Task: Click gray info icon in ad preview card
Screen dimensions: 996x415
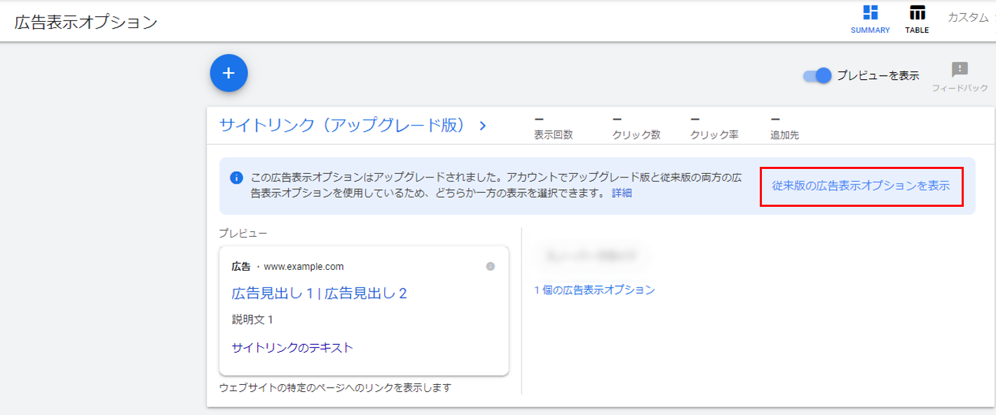Action: point(490,266)
